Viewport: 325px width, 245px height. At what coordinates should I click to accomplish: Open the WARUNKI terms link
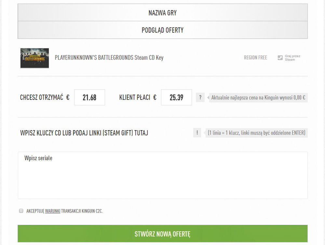pyautogui.click(x=53, y=211)
